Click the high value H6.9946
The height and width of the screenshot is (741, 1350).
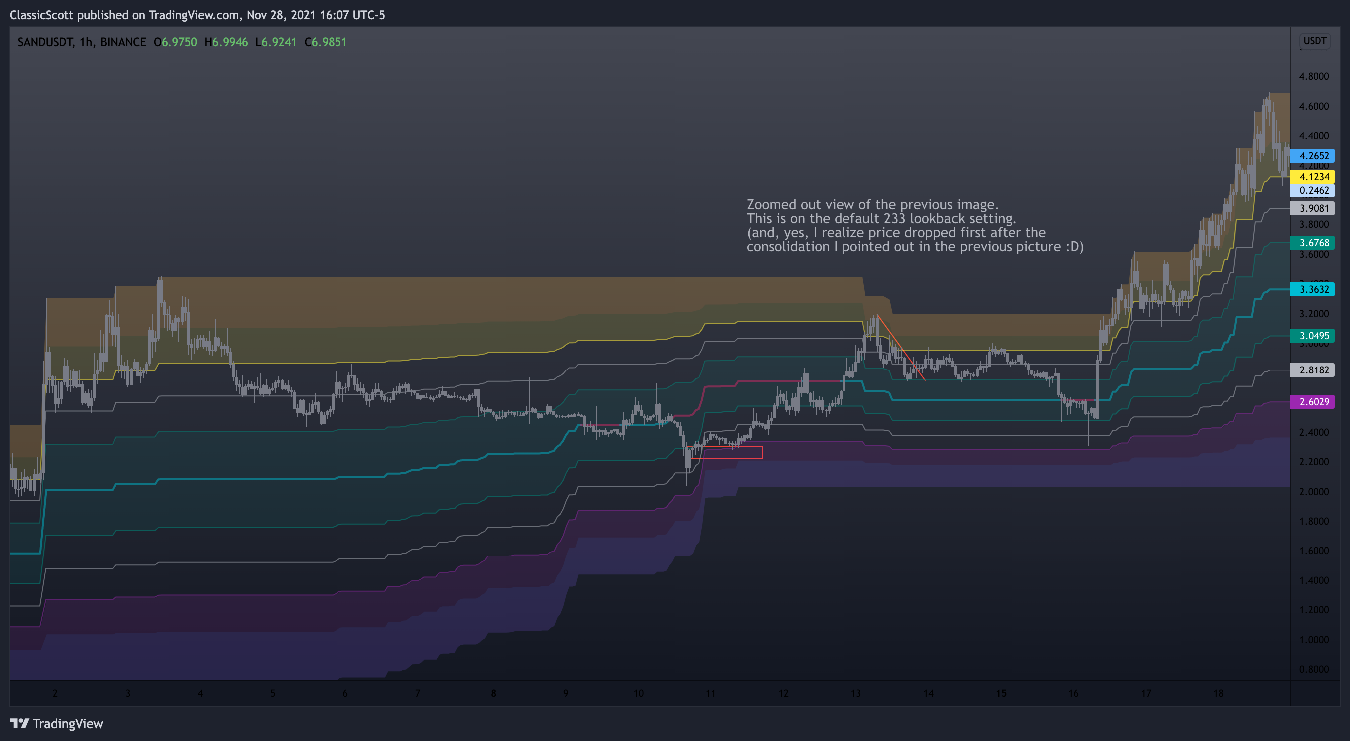[x=226, y=42]
